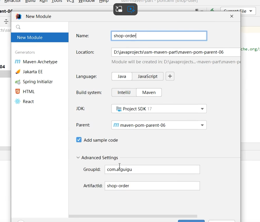Click the screen capture overlay icon

point(119,9)
